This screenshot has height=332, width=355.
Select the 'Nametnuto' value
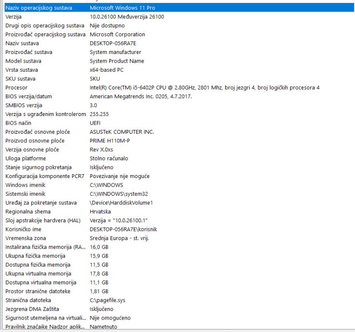click(x=103, y=327)
